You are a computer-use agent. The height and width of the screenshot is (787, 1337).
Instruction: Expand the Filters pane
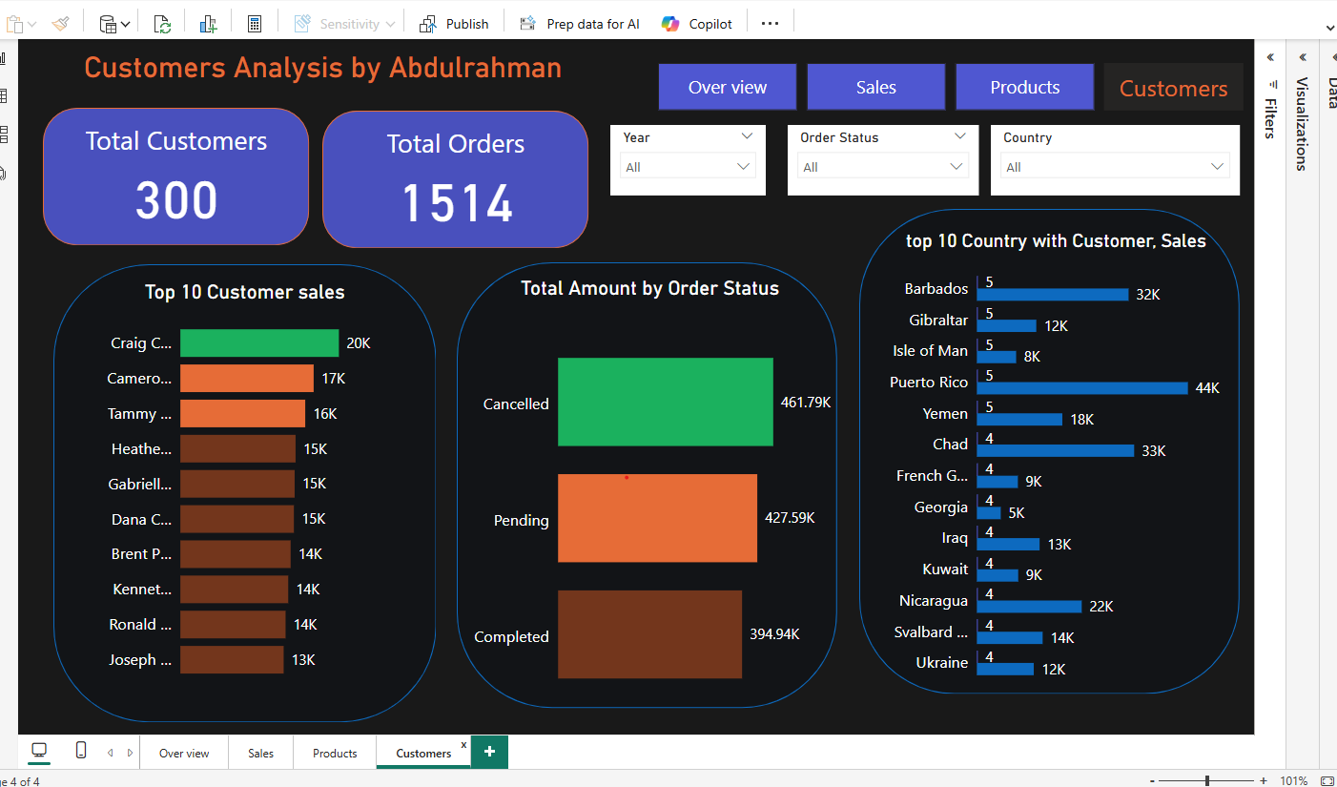[1270, 58]
